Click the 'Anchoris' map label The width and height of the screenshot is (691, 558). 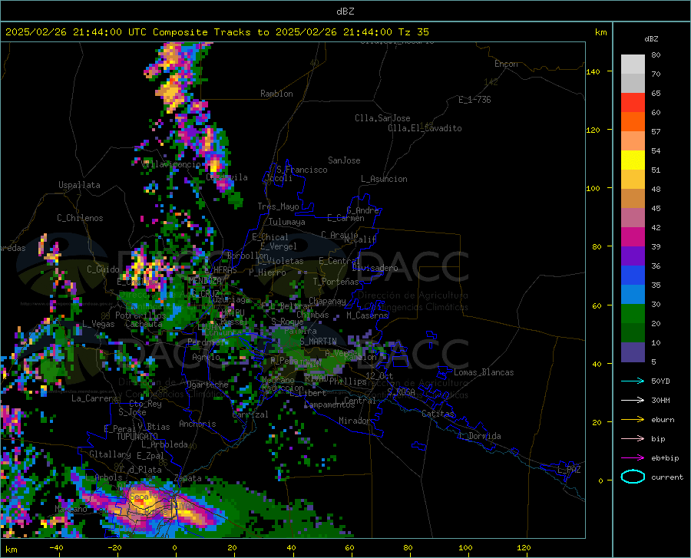click(x=197, y=424)
